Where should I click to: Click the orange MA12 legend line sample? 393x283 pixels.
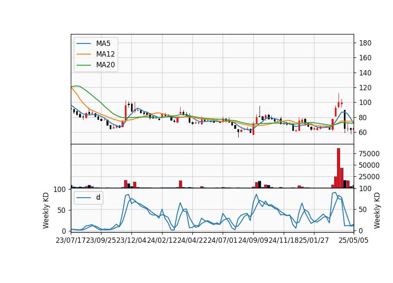[84, 54]
